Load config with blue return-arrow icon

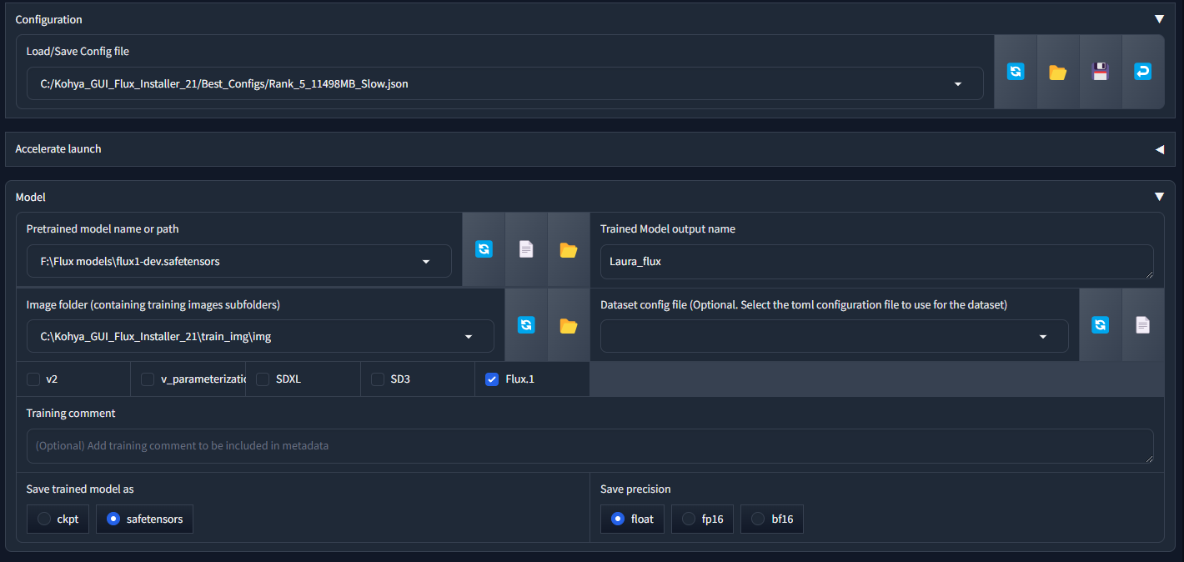point(1143,72)
